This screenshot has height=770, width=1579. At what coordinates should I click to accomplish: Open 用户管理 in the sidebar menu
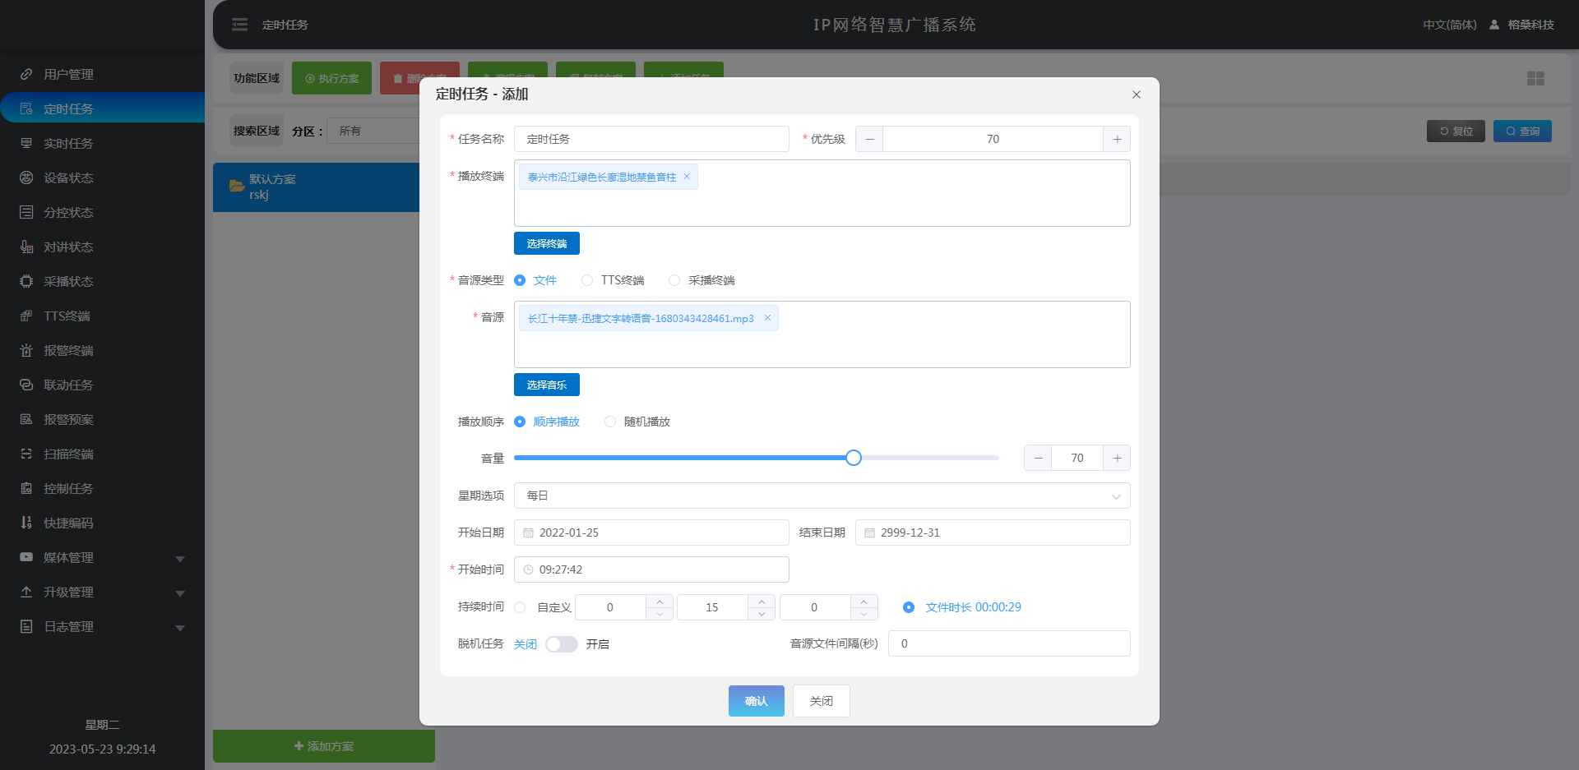point(102,74)
